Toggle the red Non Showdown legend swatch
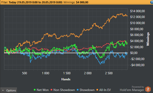The width and height of the screenshot is (153, 93). [x=51, y=90]
